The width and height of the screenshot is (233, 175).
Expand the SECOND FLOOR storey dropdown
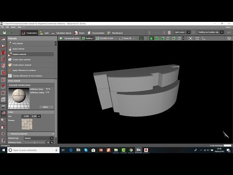coord(116,38)
